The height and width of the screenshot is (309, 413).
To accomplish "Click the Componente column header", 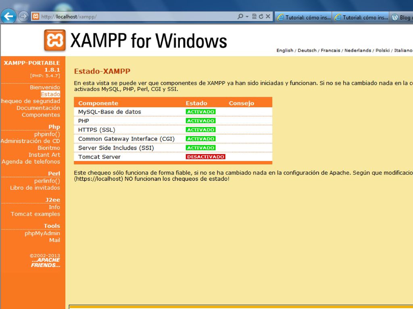I will 98,103.
